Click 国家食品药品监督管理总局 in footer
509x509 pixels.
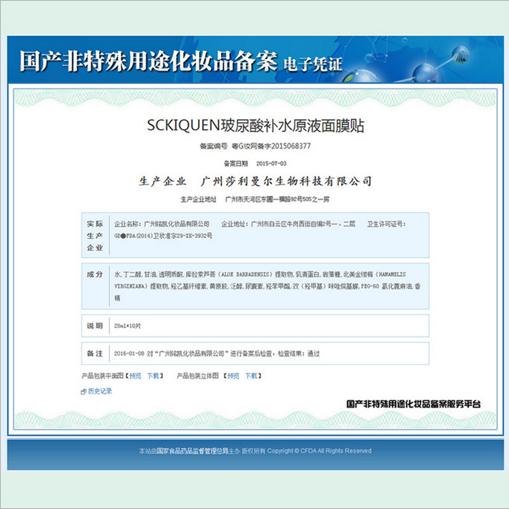pyautogui.click(x=193, y=451)
